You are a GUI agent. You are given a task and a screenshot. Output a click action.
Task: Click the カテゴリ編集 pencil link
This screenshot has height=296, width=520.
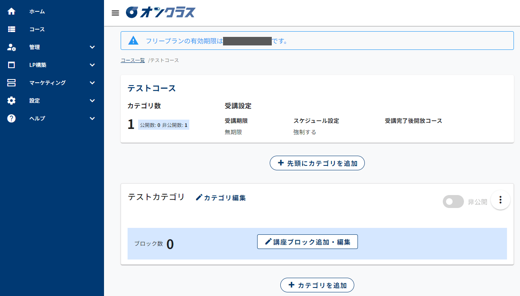[x=221, y=198]
